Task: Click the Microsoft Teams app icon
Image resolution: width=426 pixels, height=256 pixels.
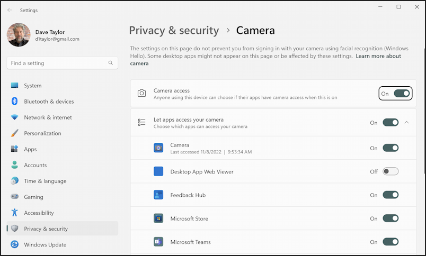Action: [x=158, y=242]
